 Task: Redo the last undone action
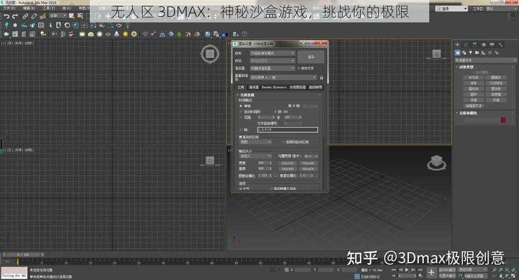coord(15,16)
